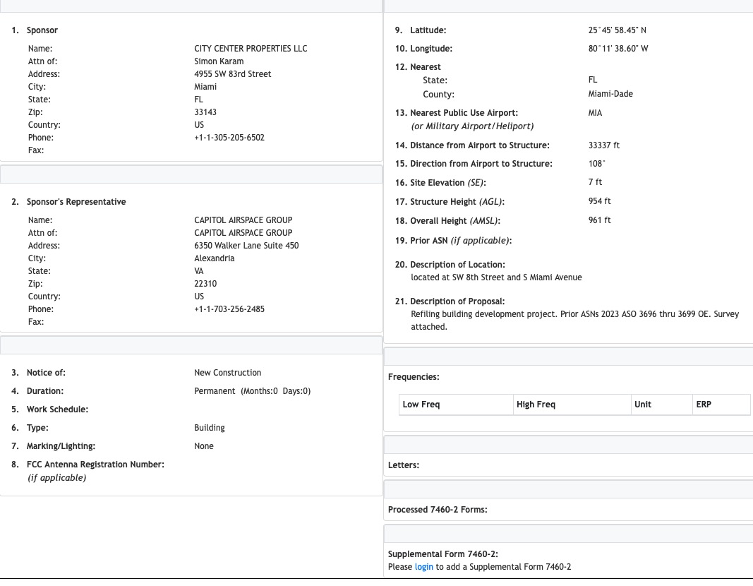Click the latitude value 25° 45' 58.45" N
The image size is (753, 586).
[x=617, y=30]
